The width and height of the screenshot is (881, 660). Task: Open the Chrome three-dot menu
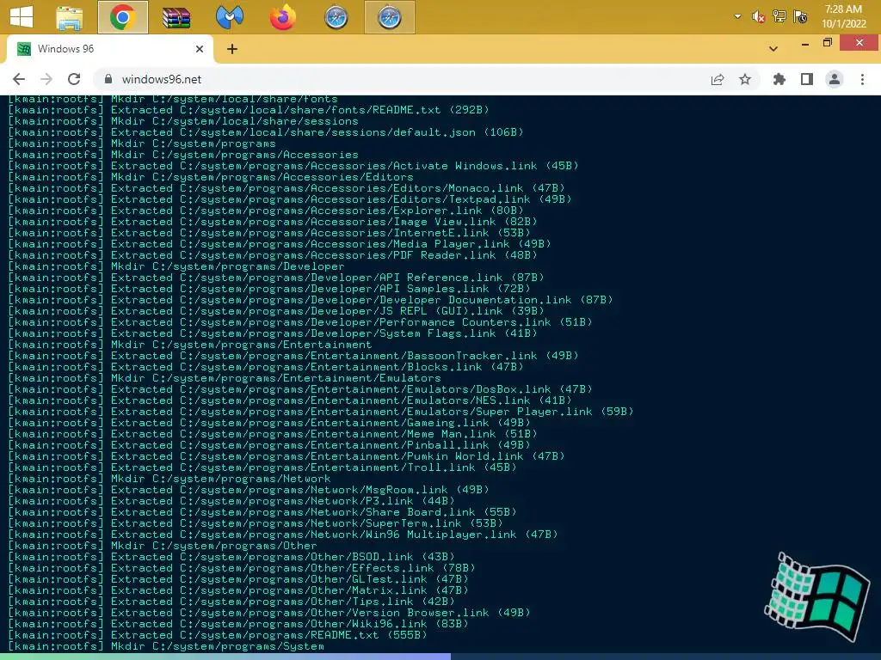[x=862, y=79]
